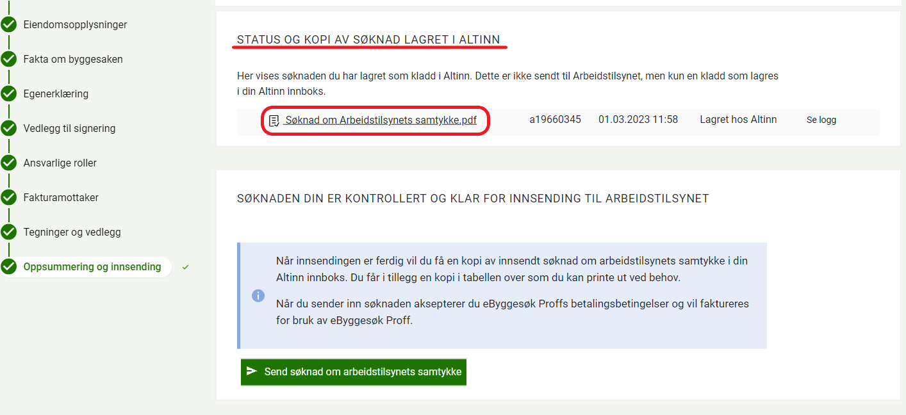Open Søknad om Arbeidstilsynets samtykke.pdf
Viewport: 906px width, 415px height.
pos(381,120)
